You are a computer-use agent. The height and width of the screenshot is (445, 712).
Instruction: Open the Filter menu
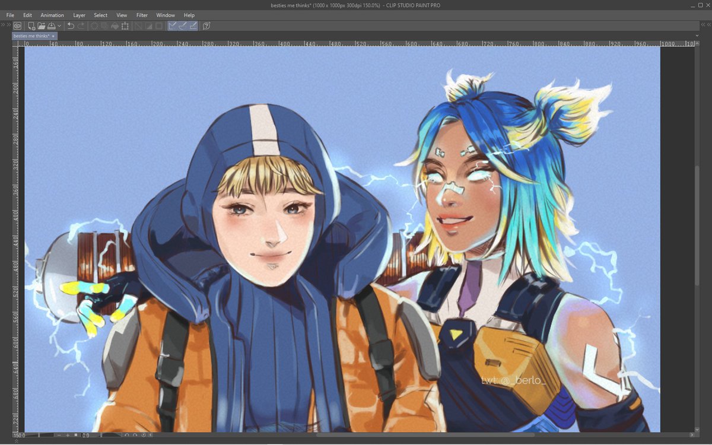click(x=142, y=15)
